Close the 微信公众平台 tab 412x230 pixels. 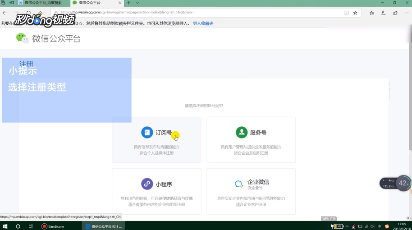coord(120,3)
